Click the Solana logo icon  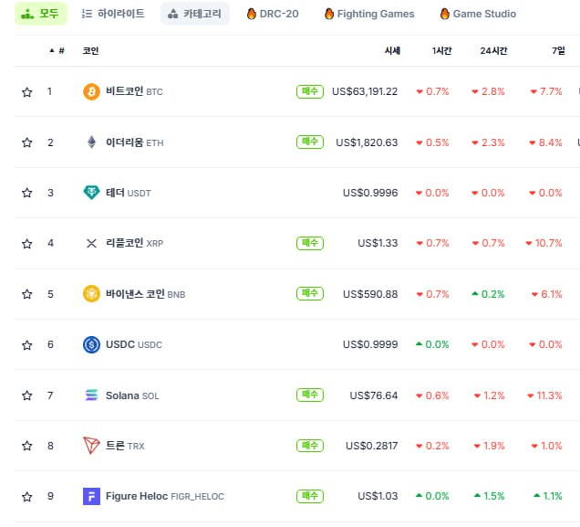click(x=91, y=395)
